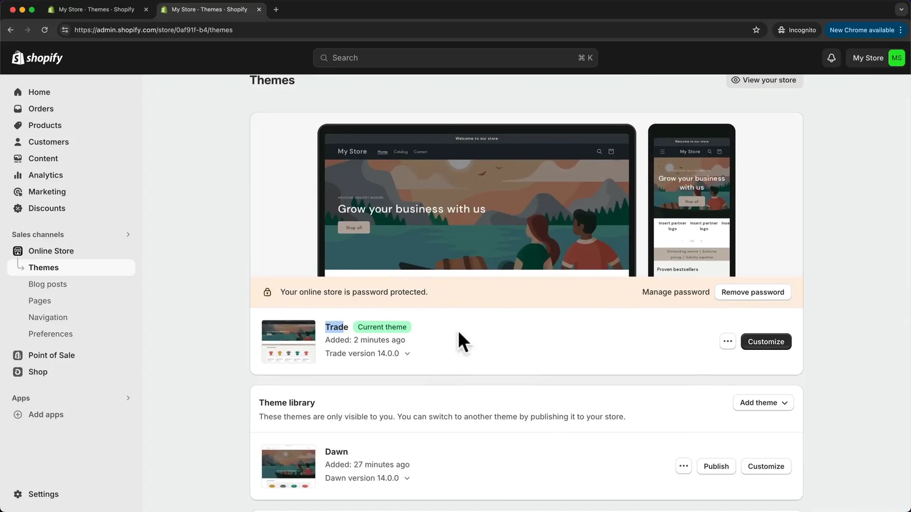The image size is (911, 512).
Task: Click the Marketing target icon
Action: (x=18, y=192)
